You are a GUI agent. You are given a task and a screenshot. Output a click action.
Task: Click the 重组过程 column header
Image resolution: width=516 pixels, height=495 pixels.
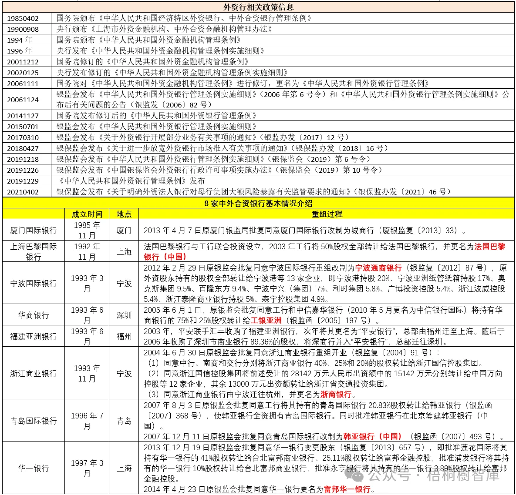(327, 214)
